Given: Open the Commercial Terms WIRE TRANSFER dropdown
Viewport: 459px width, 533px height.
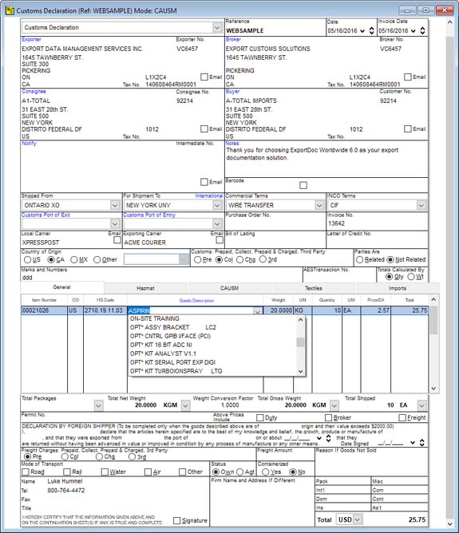Looking at the screenshot, I should pos(319,205).
